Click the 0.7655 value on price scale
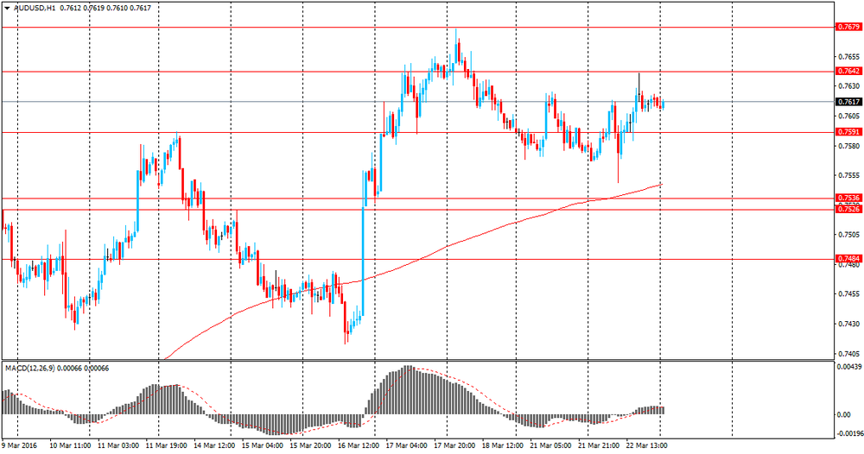Screen dimensions: 864x454 click(x=848, y=57)
